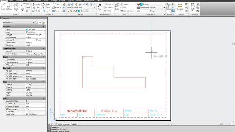The image size is (235, 132).
Task: Open Layer Properties manager icon
Action: [x=69, y=4]
